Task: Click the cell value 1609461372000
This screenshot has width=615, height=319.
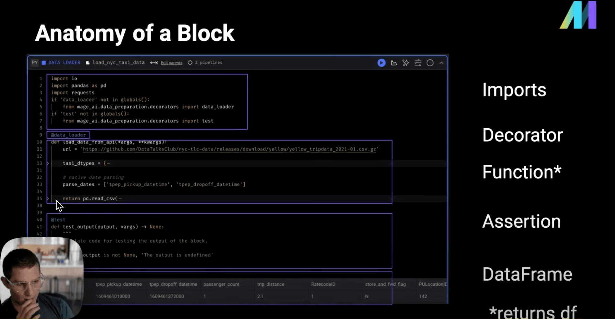Action: tap(167, 296)
